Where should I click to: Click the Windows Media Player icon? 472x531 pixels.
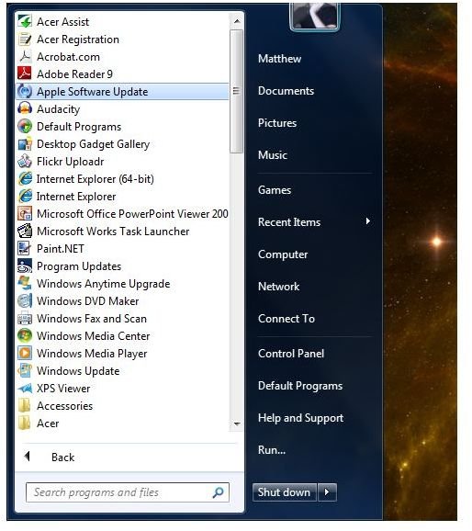(25, 353)
